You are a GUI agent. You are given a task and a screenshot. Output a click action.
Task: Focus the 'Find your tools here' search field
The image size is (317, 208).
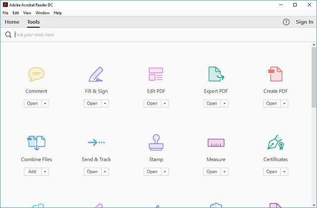point(158,35)
